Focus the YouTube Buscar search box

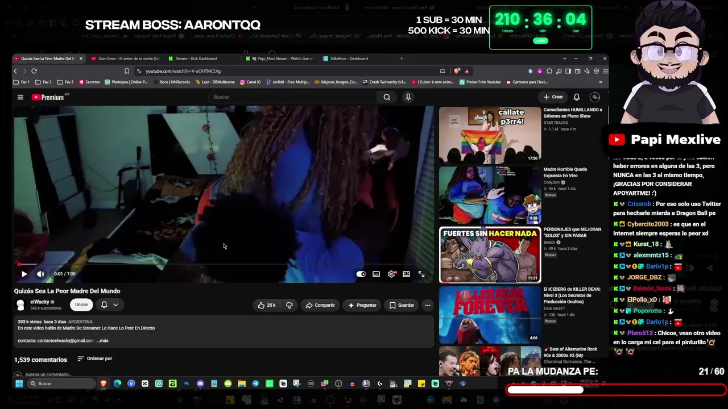[x=294, y=97]
